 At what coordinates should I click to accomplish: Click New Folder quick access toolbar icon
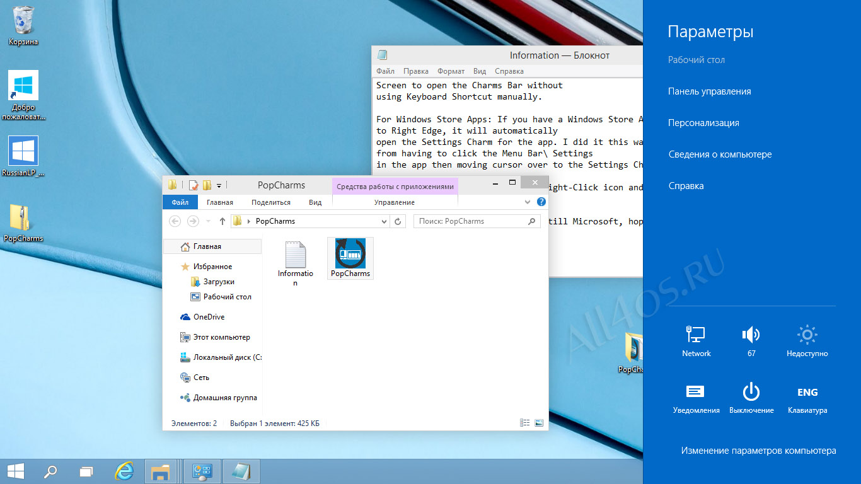point(207,185)
